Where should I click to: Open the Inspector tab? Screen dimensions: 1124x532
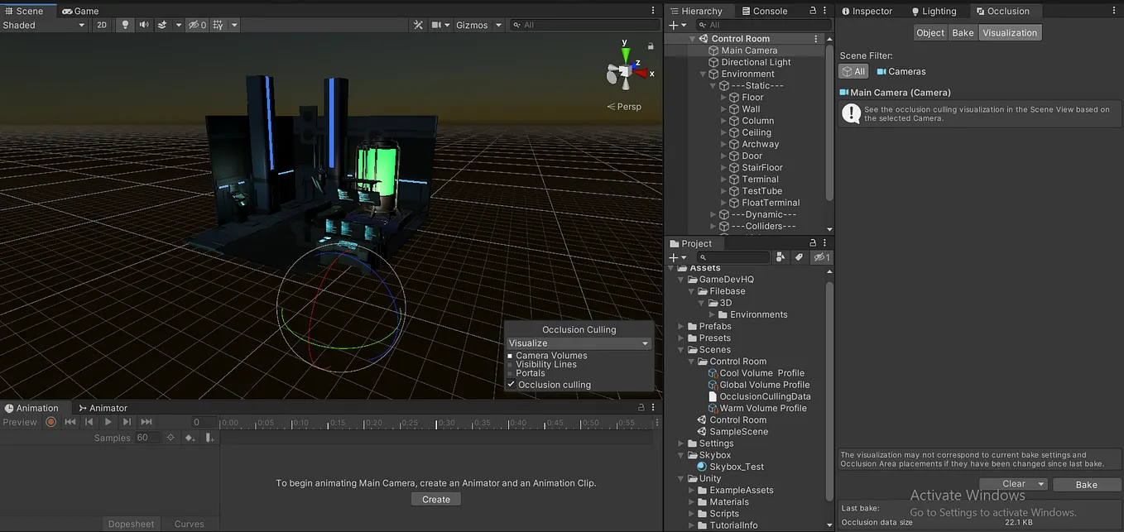point(867,11)
